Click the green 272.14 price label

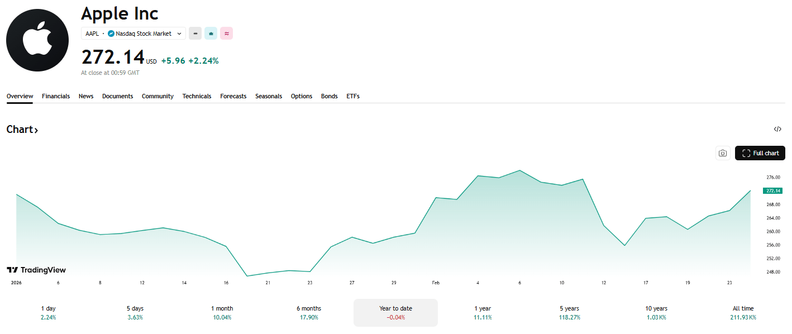coord(774,190)
